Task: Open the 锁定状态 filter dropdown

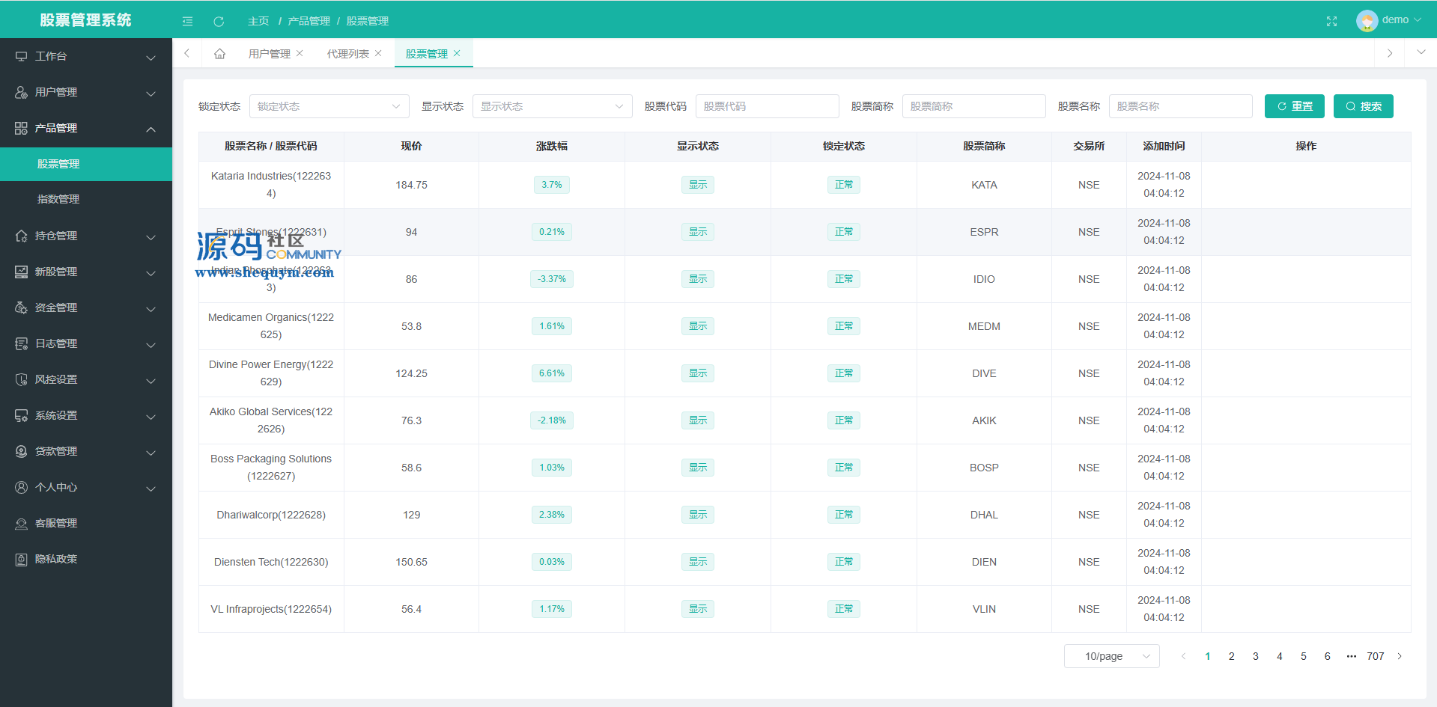Action: click(x=329, y=106)
